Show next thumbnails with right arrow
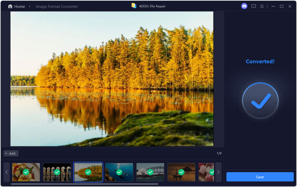The image size is (297, 187). 218,172
